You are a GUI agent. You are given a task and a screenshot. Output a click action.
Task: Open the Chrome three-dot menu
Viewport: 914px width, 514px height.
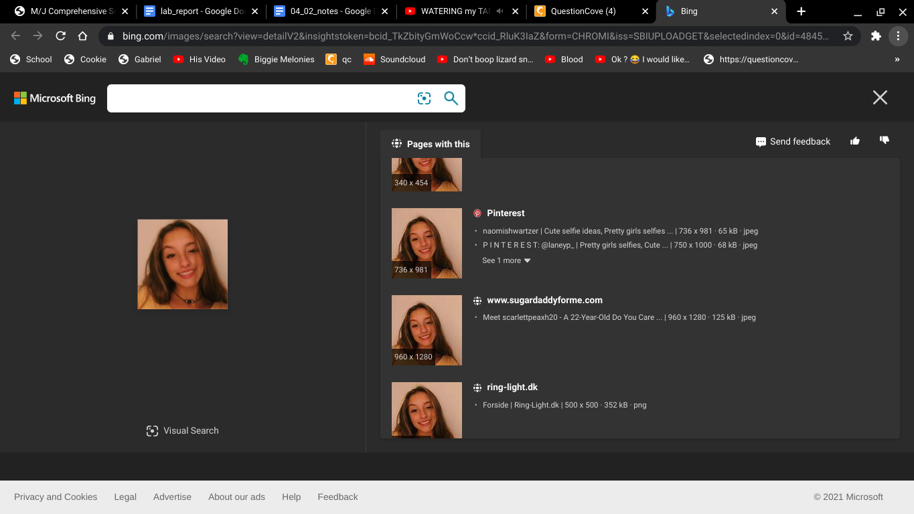point(898,36)
